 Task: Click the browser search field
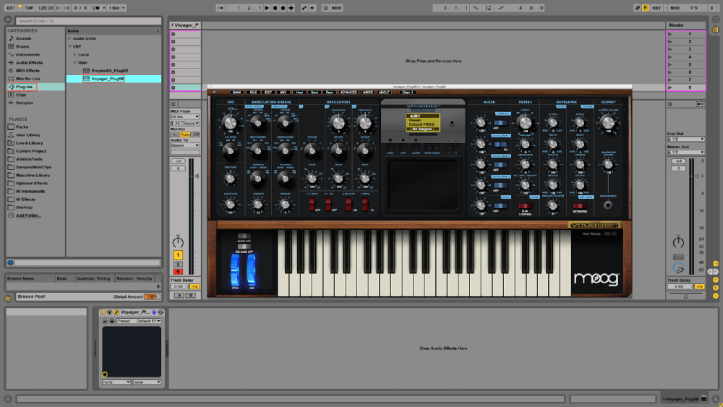coord(83,21)
